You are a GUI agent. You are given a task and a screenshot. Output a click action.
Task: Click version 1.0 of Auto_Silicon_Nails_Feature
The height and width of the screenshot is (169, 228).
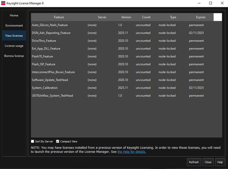120,25
